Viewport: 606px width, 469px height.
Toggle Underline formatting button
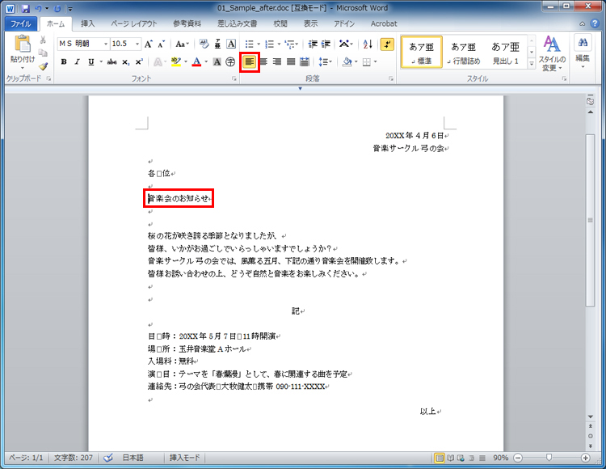[x=91, y=62]
